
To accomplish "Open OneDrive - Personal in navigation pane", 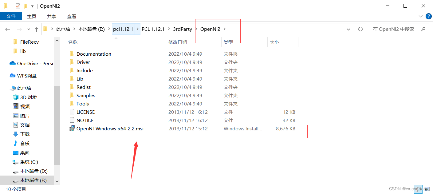I will [x=35, y=63].
